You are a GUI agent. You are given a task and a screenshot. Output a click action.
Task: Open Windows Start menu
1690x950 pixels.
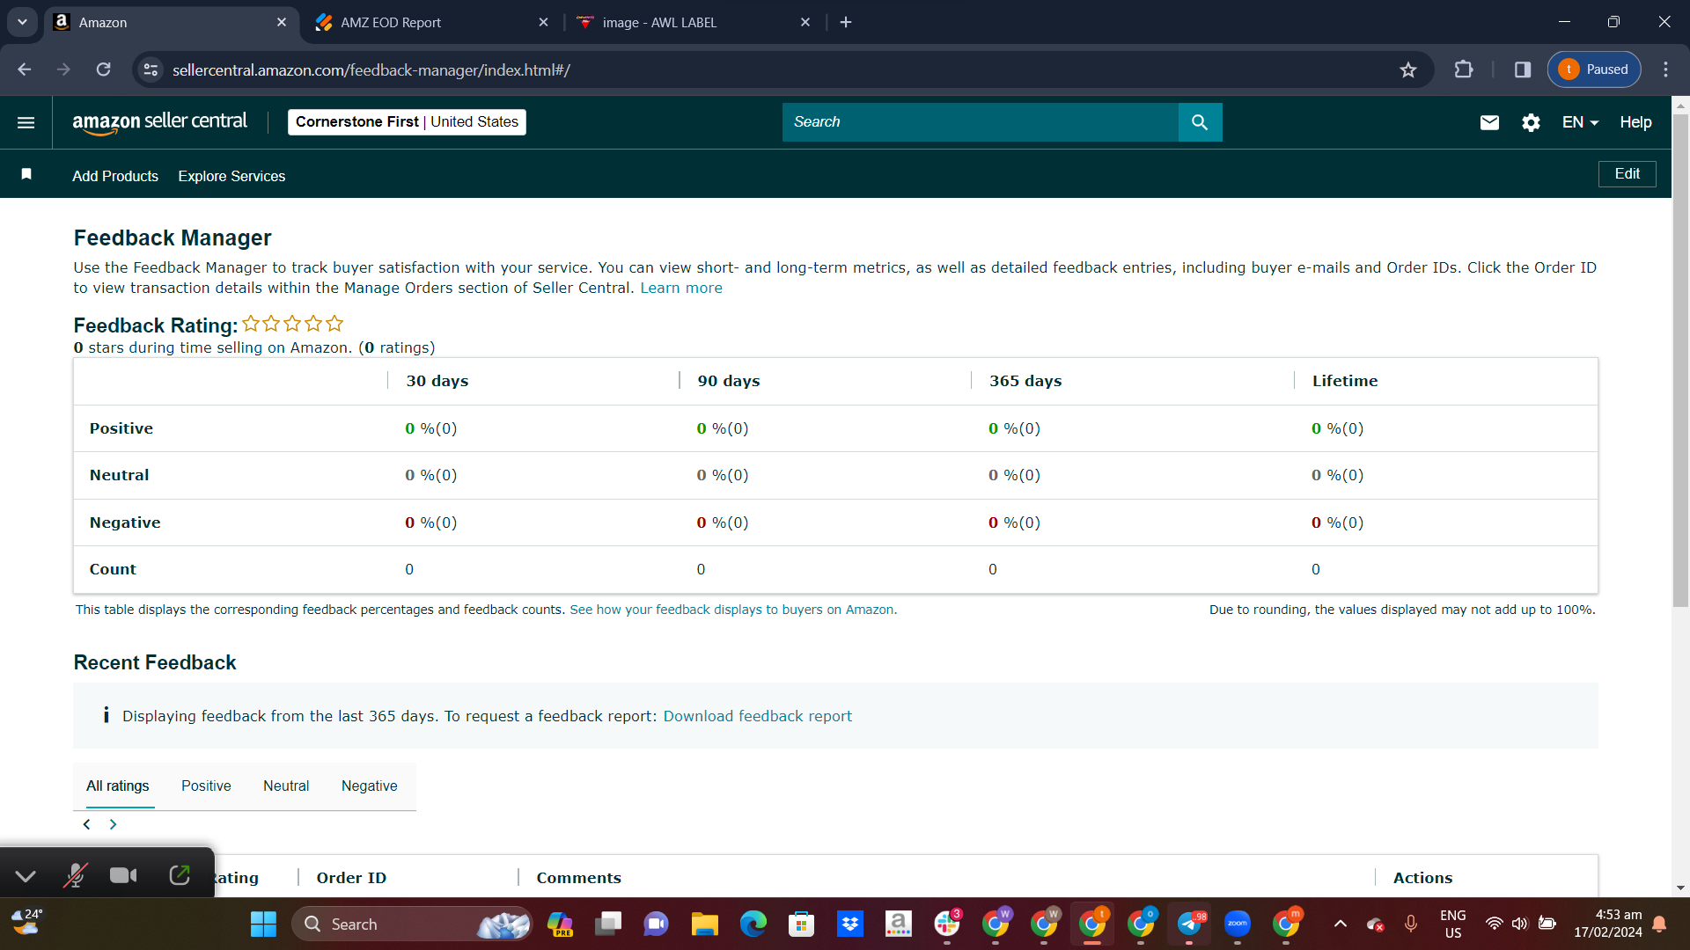pyautogui.click(x=263, y=924)
